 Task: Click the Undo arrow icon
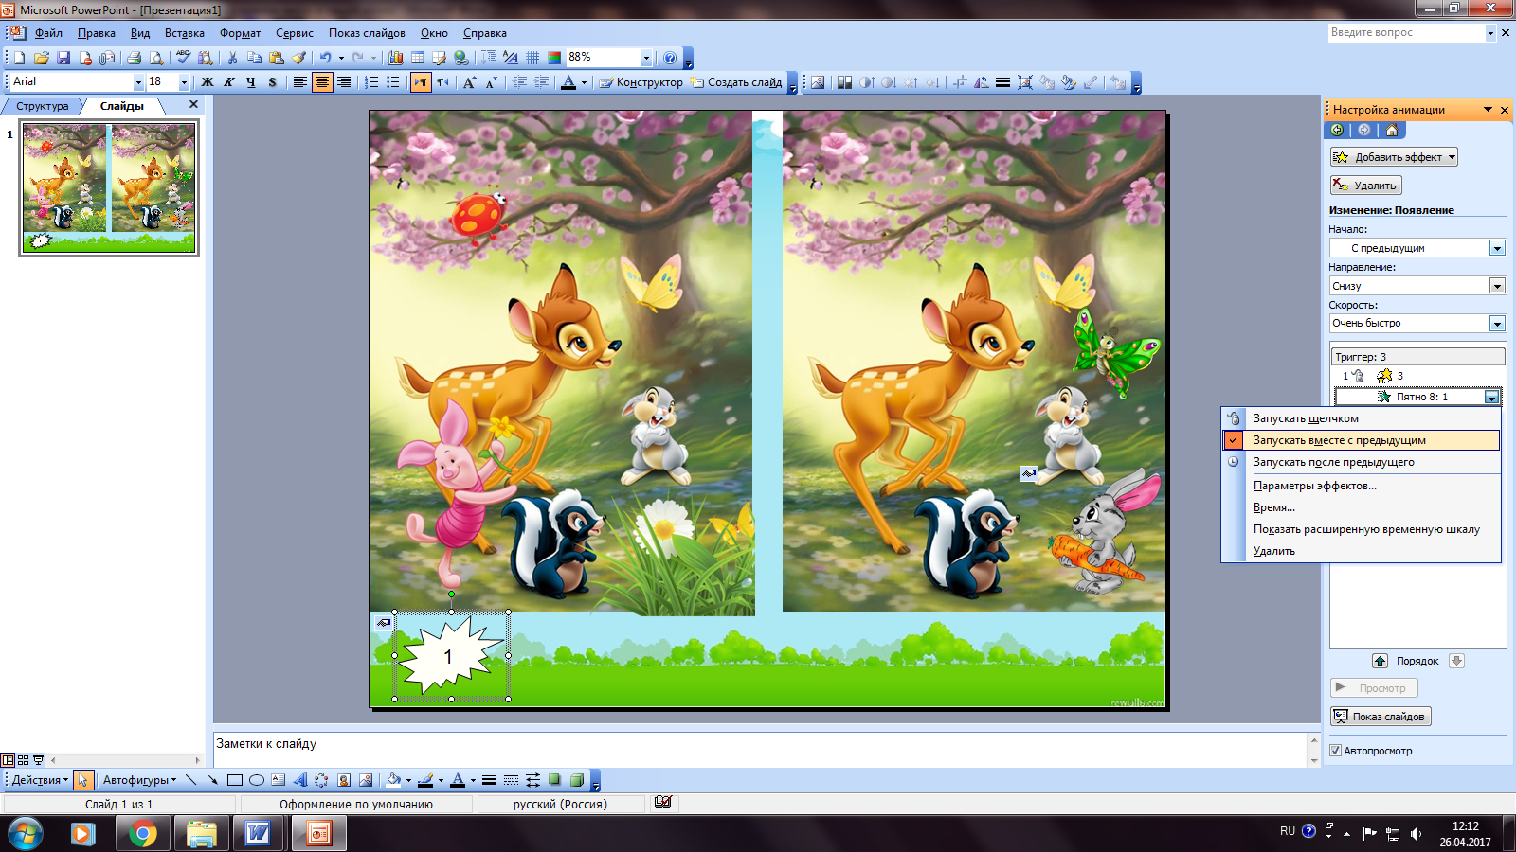coord(325,58)
